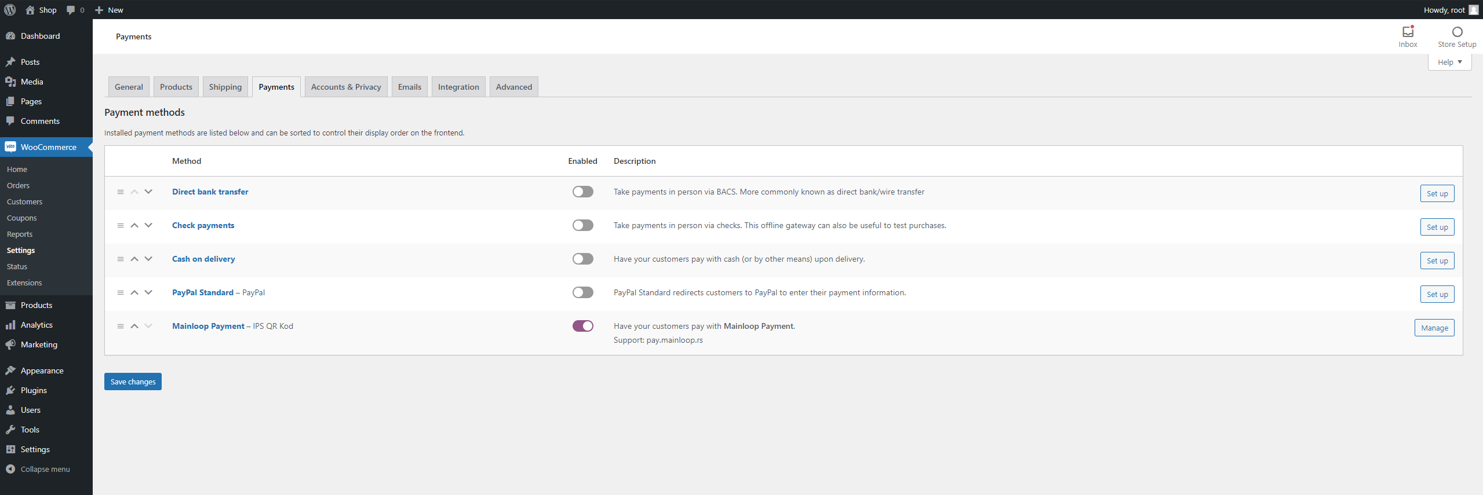Click the WordPress logo in admin bar
The image size is (1483, 495).
pyautogui.click(x=10, y=10)
